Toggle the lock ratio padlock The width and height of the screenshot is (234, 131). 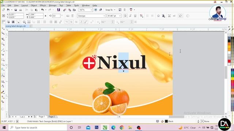[x=45, y=16]
